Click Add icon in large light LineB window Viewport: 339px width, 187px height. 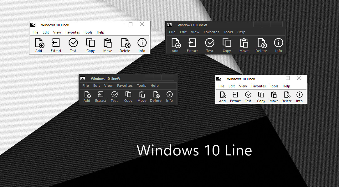coord(39,43)
